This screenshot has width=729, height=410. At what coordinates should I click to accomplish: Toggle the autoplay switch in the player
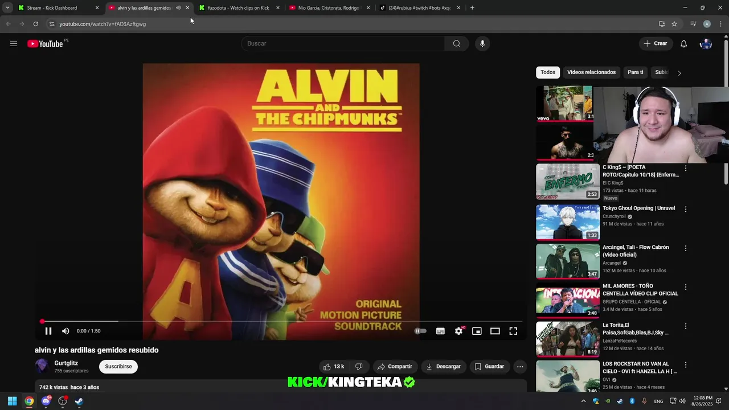[x=420, y=331]
